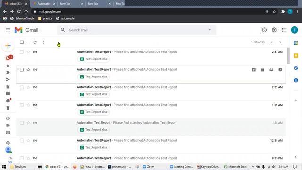
Task: Mark hovered second email as read
Action: click(x=271, y=70)
